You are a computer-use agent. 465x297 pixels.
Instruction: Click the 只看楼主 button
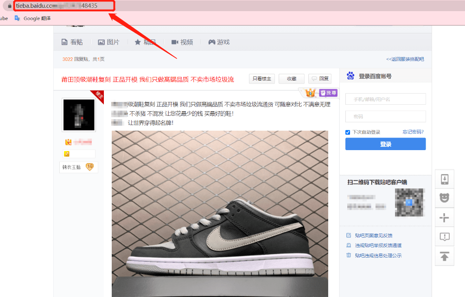pyautogui.click(x=262, y=79)
